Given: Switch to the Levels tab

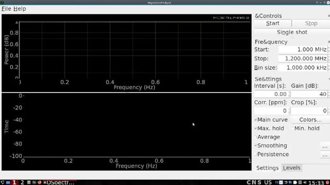Looking at the screenshot, I should pos(292,168).
